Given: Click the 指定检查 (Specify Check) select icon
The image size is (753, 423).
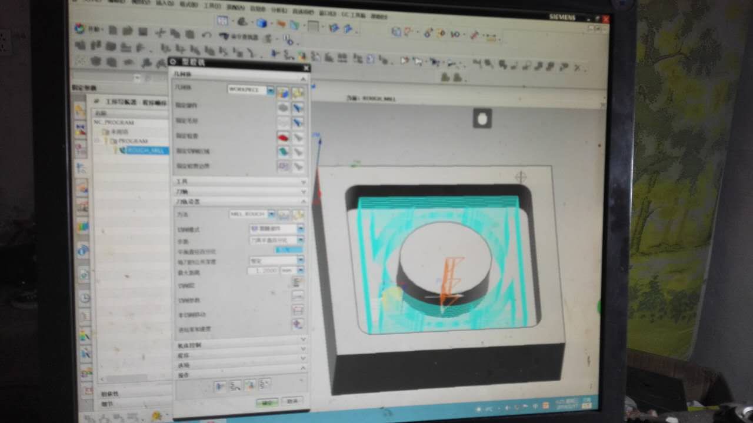Looking at the screenshot, I should click(284, 137).
